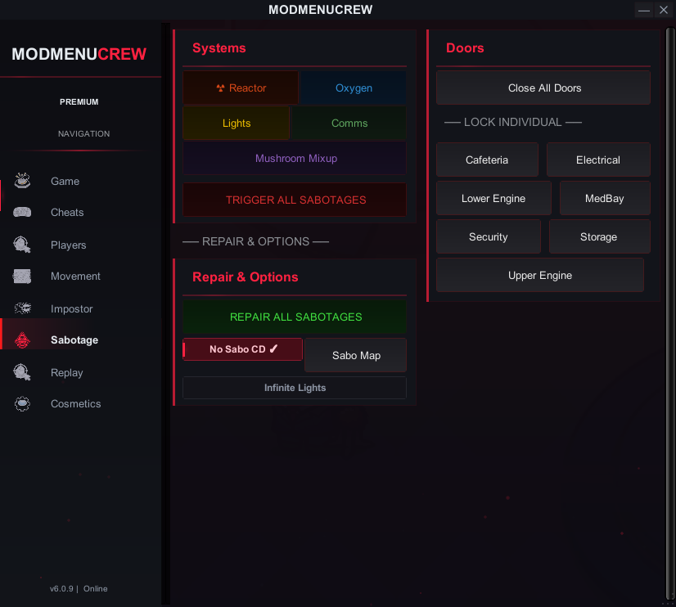The width and height of the screenshot is (676, 607).
Task: Click the Movement icon in the sidebar
Action: [x=22, y=277]
